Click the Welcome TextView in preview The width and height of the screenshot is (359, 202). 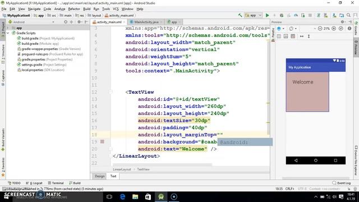[x=307, y=92]
